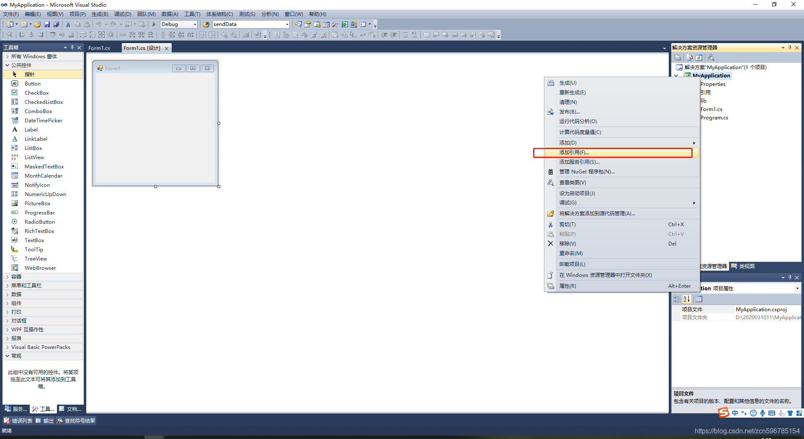Save All files via stacked disks icon
This screenshot has width=804, height=439.
click(56, 24)
